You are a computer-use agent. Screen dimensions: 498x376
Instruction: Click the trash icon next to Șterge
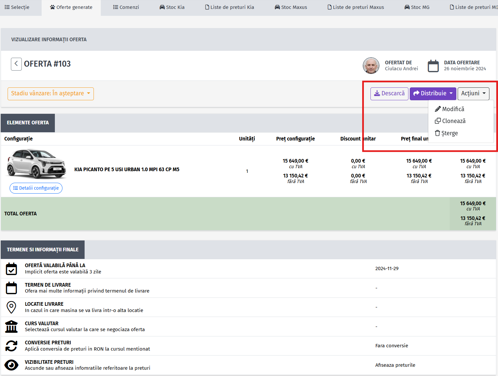click(x=438, y=133)
